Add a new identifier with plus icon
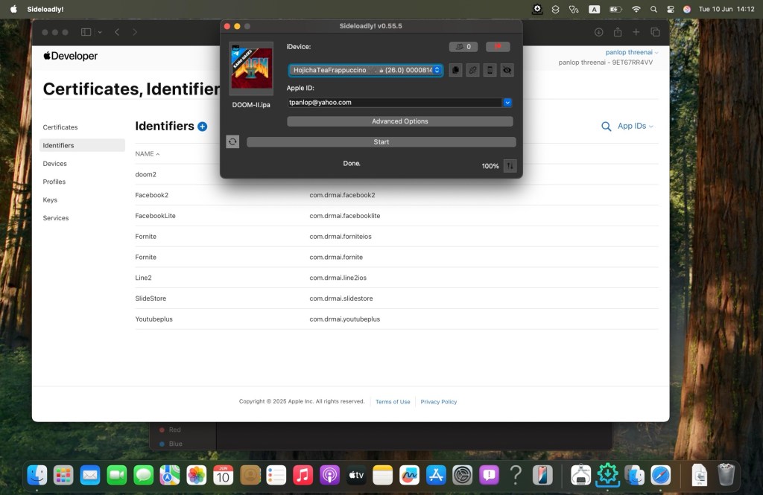The width and height of the screenshot is (763, 495). click(203, 127)
